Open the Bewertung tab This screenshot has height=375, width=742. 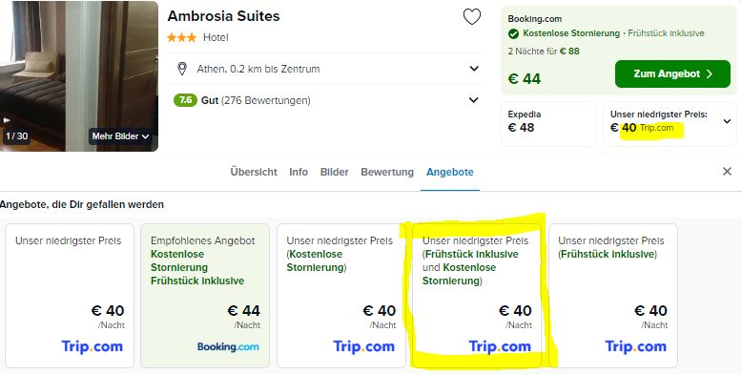[x=387, y=172]
